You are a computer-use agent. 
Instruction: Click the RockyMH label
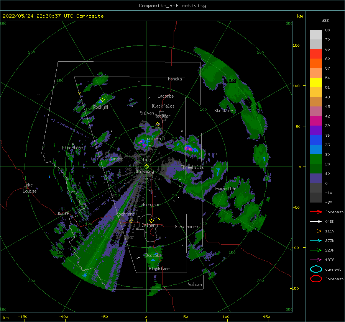pos(101,107)
